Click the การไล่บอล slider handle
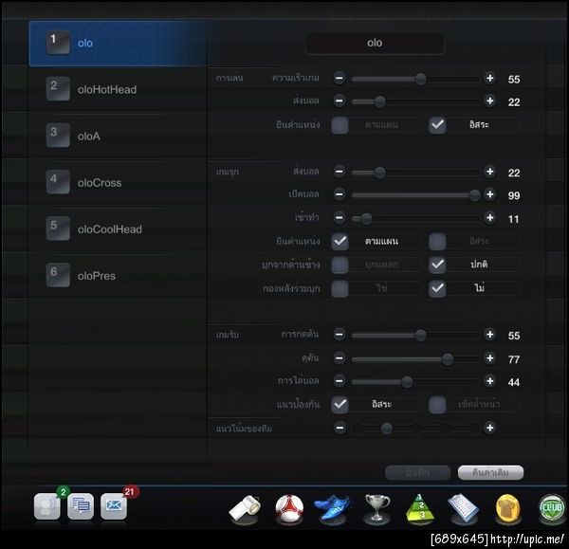 tap(407, 382)
